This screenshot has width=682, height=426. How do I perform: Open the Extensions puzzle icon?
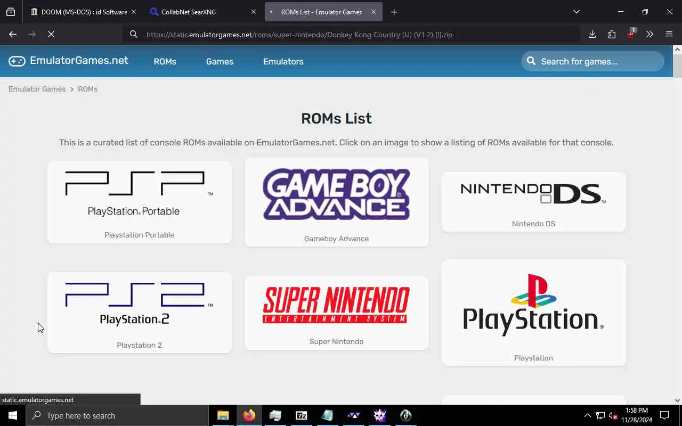pyautogui.click(x=612, y=34)
